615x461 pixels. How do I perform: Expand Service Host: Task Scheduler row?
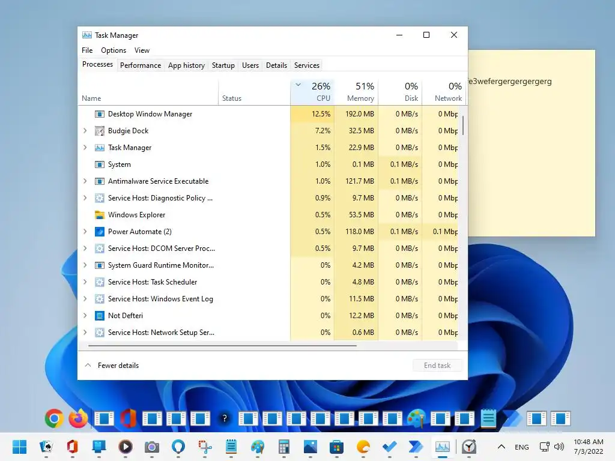[85, 282]
